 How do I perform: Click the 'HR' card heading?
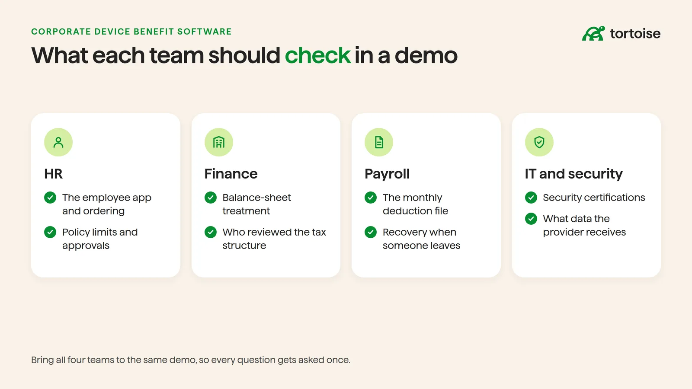54,174
